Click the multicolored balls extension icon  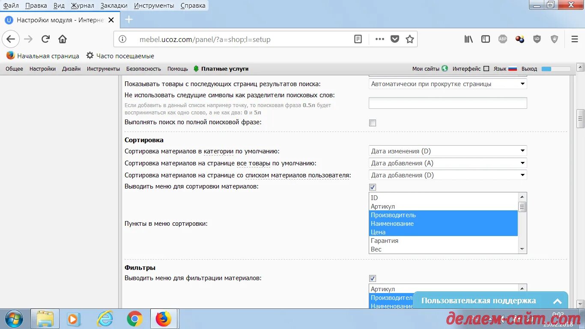coord(520,39)
